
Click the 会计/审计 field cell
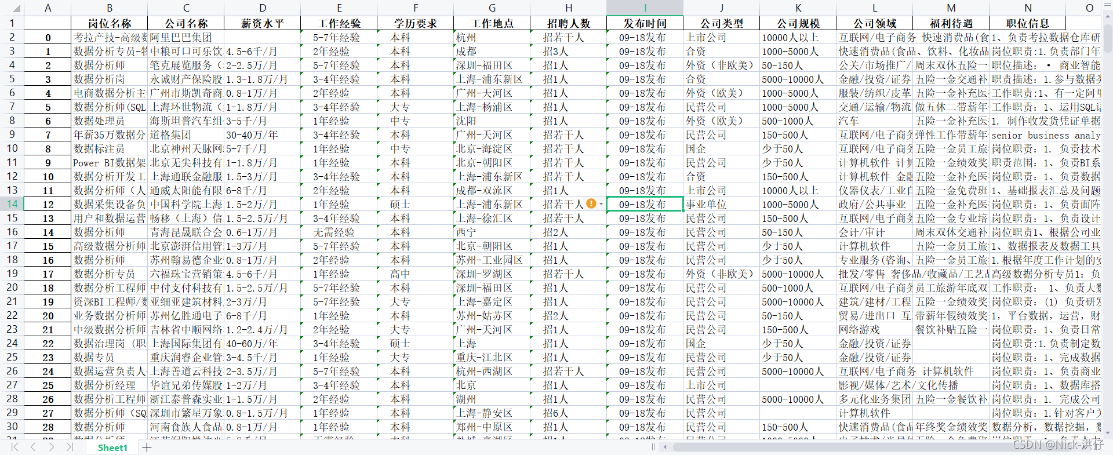coord(875,232)
